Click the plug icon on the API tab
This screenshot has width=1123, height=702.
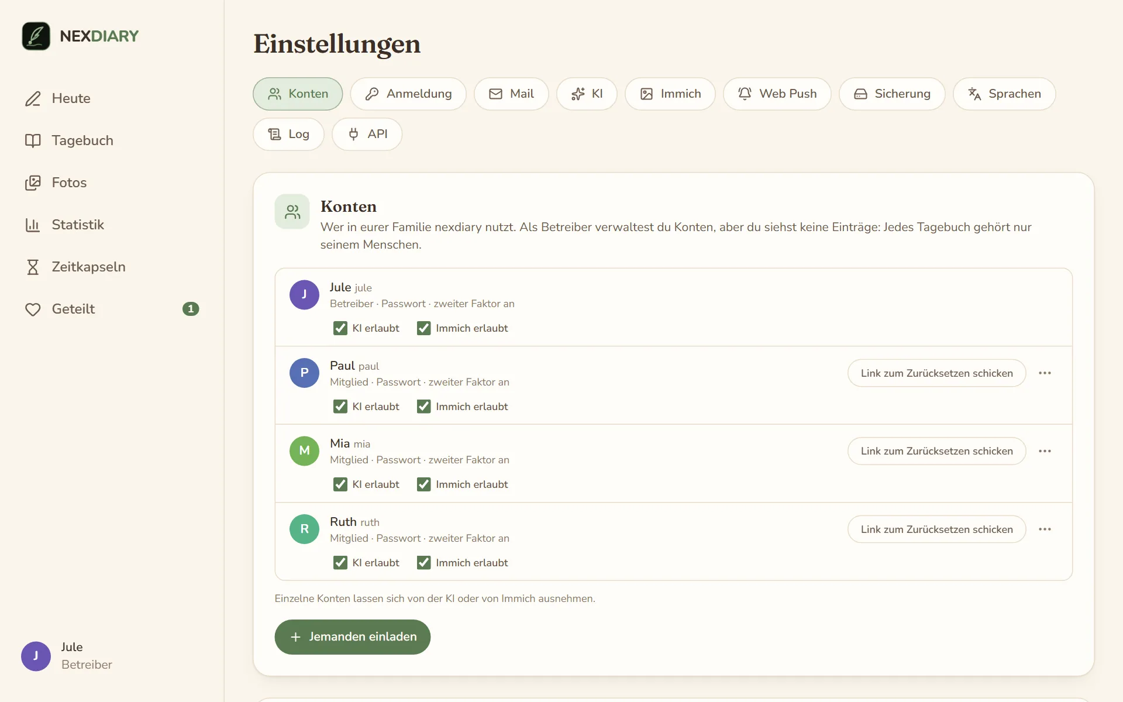coord(353,134)
